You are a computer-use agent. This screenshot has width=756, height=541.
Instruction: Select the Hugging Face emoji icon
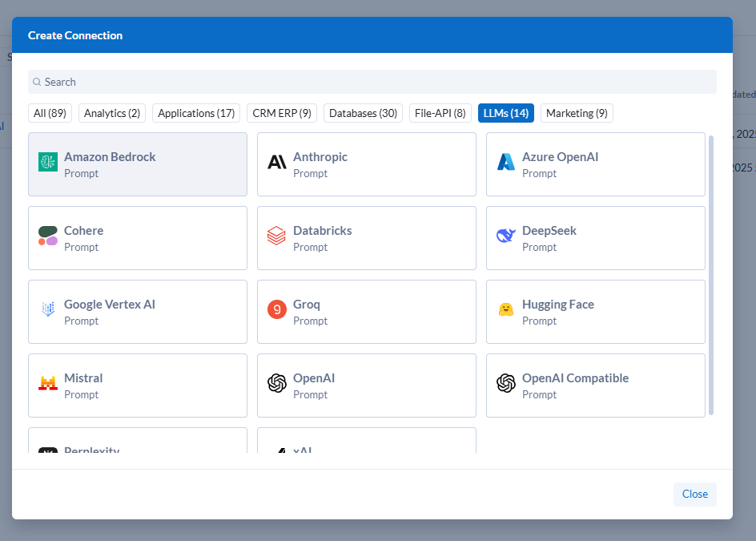tap(506, 309)
